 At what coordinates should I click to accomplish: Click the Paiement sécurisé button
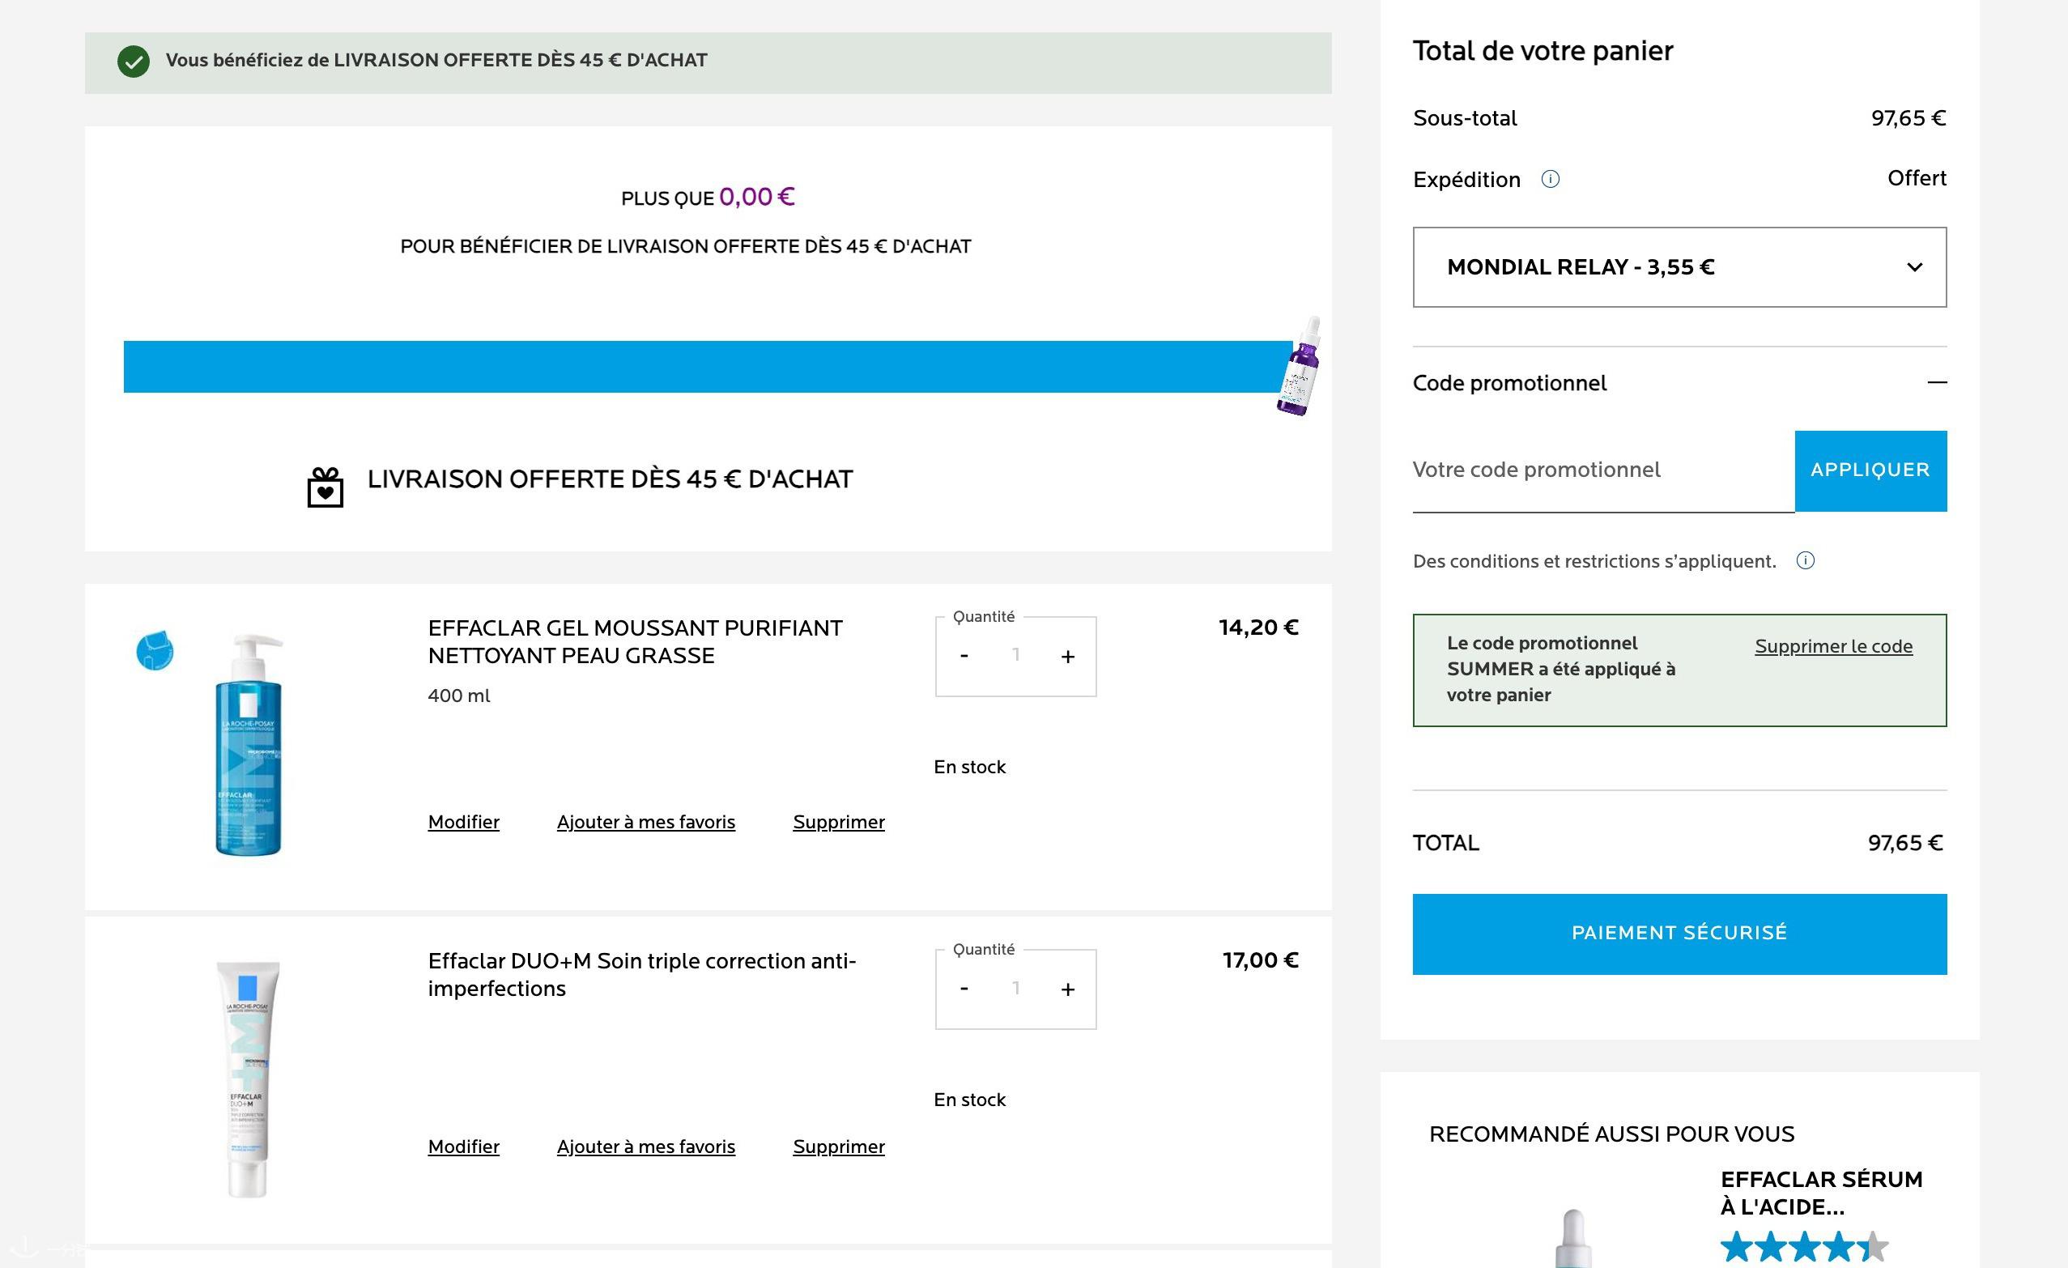(x=1679, y=934)
